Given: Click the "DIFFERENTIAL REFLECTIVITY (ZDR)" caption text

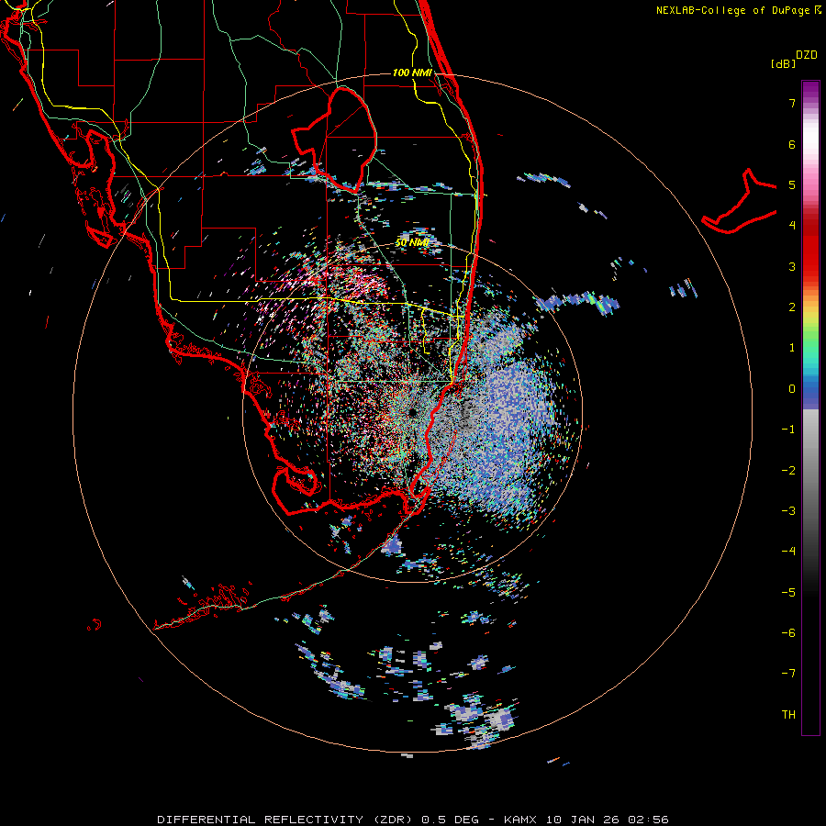Looking at the screenshot, I should tap(287, 820).
